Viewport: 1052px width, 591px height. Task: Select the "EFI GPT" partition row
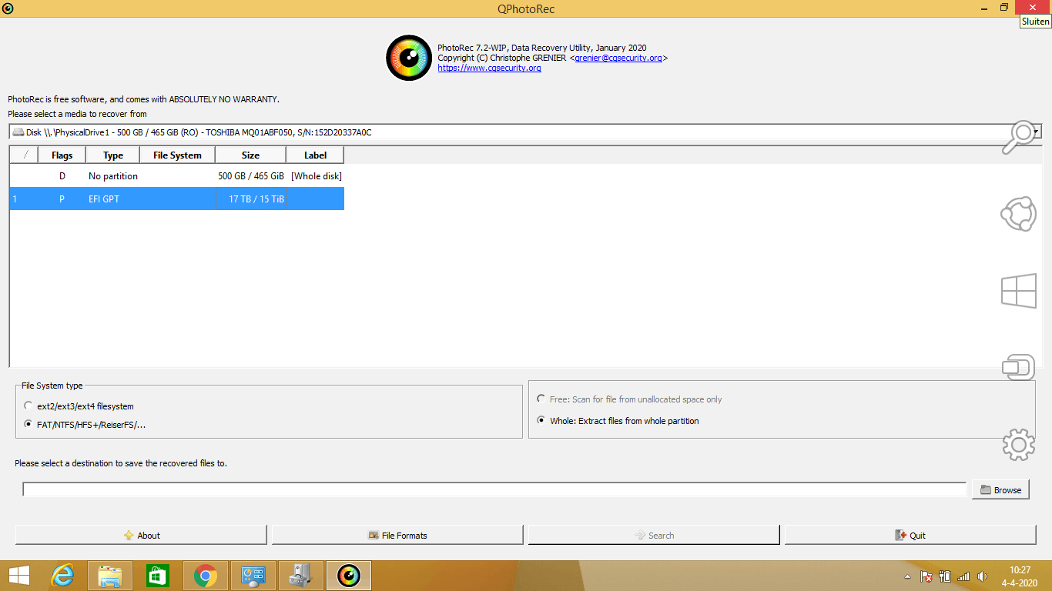click(x=176, y=199)
